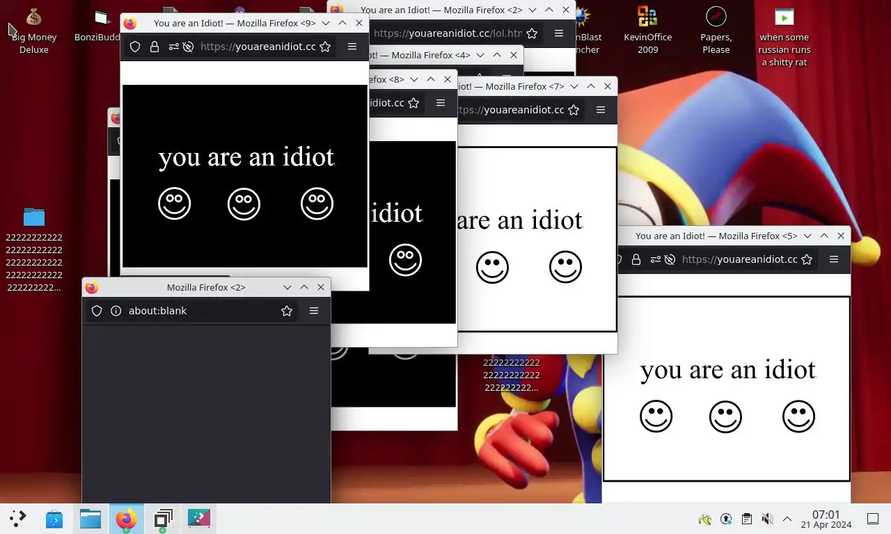Click the pink and teal taskbar icon
The height and width of the screenshot is (534, 891).
pyautogui.click(x=198, y=519)
